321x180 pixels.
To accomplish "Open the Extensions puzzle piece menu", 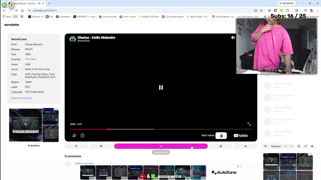I will [288, 10].
